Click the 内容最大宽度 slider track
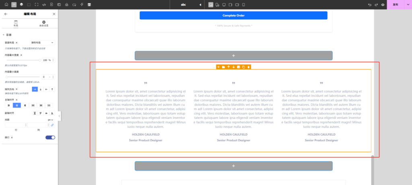Viewport: 412px width, 185px height. coord(23,60)
